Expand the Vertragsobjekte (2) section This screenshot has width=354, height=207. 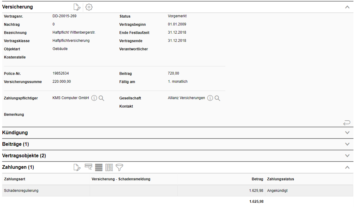[347, 156]
